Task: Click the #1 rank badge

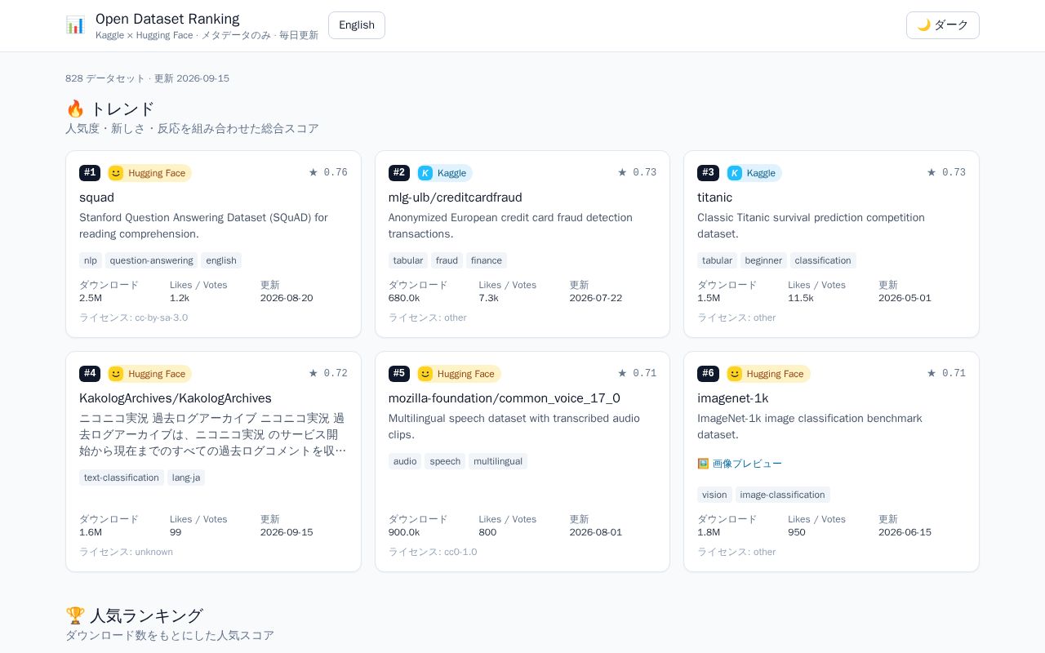Action: [x=90, y=173]
